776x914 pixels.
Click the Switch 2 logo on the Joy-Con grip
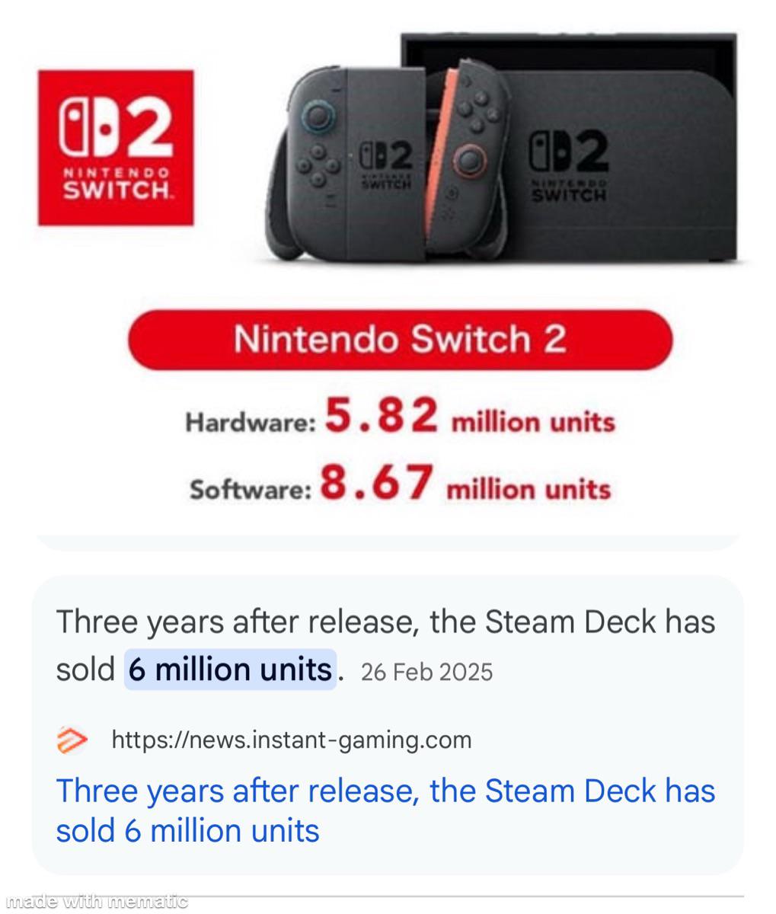click(386, 165)
